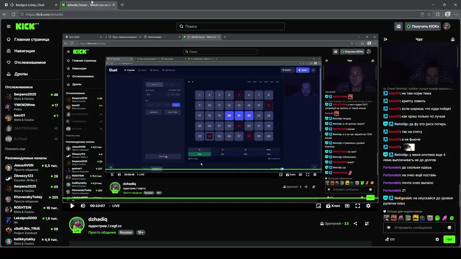Select the white cat subscriber emote
Screen dimensions: 461x259
[x=430, y=218]
